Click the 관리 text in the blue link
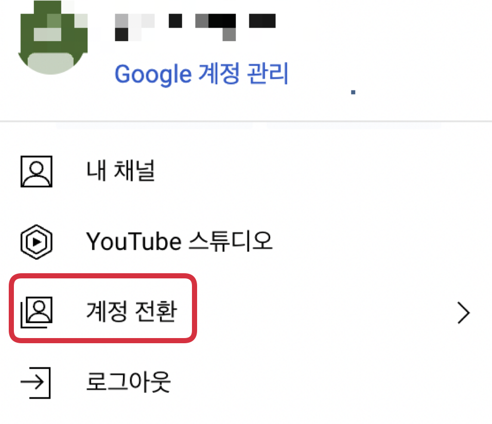 coord(268,74)
